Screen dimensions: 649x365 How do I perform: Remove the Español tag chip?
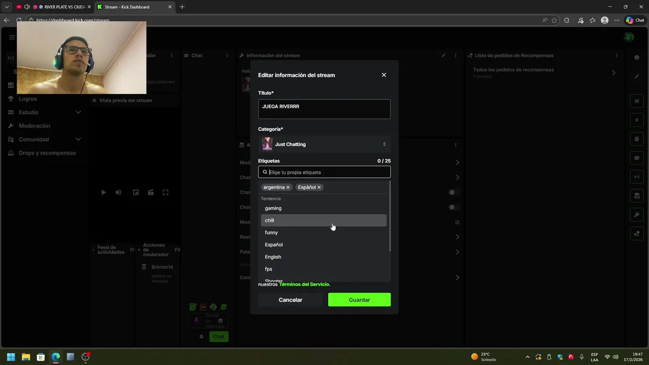tap(319, 187)
